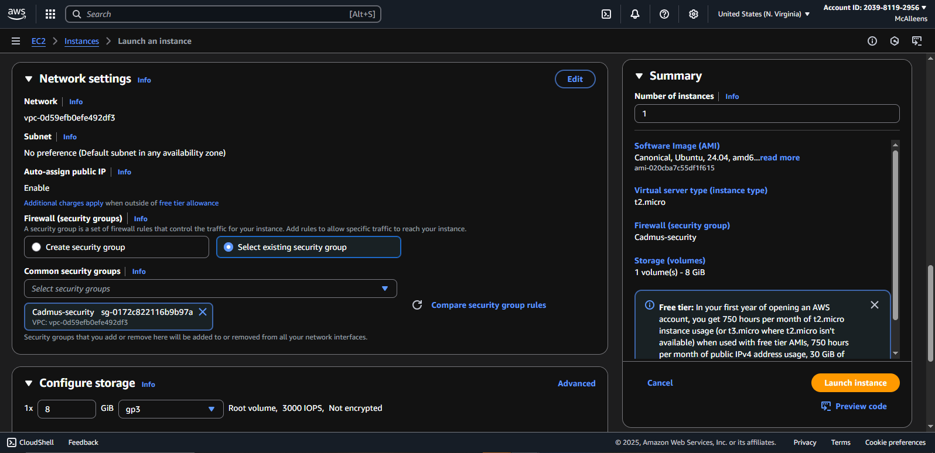This screenshot has height=453, width=935.
Task: Click the VPC ID vpc-0d59efb0efe492df3 under Network
Action: click(70, 118)
